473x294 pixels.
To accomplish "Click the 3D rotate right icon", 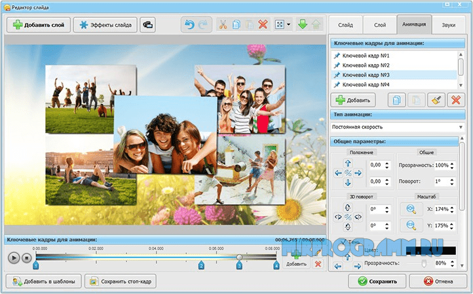I will point(358,217).
